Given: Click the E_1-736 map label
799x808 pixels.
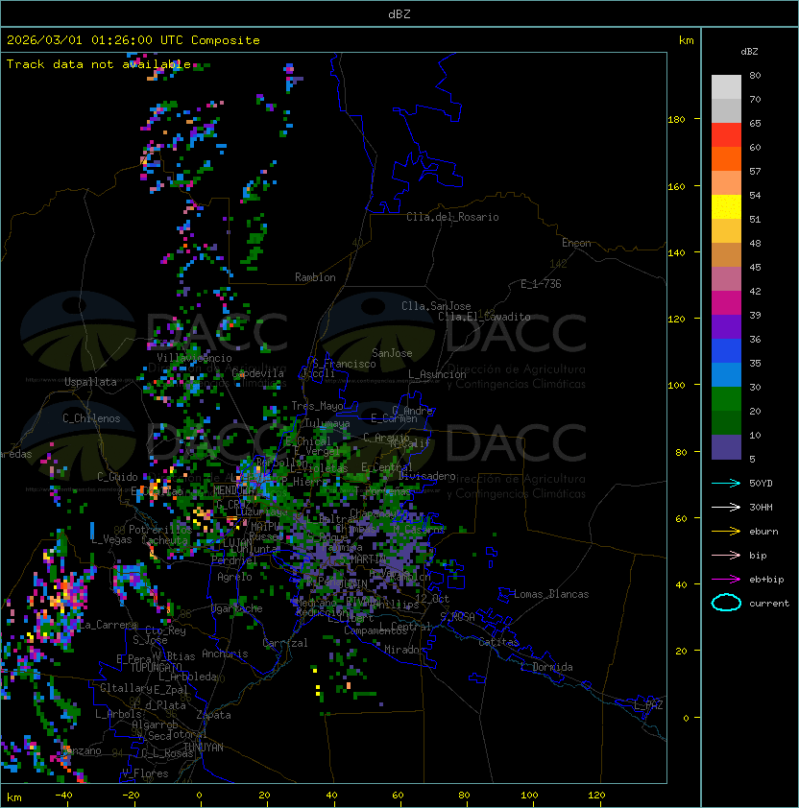Looking at the screenshot, I should (x=541, y=284).
